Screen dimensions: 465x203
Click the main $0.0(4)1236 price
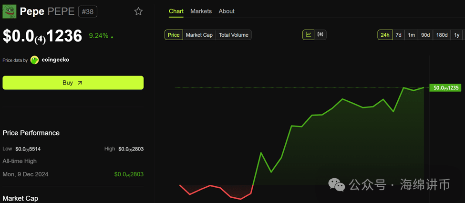pyautogui.click(x=42, y=36)
